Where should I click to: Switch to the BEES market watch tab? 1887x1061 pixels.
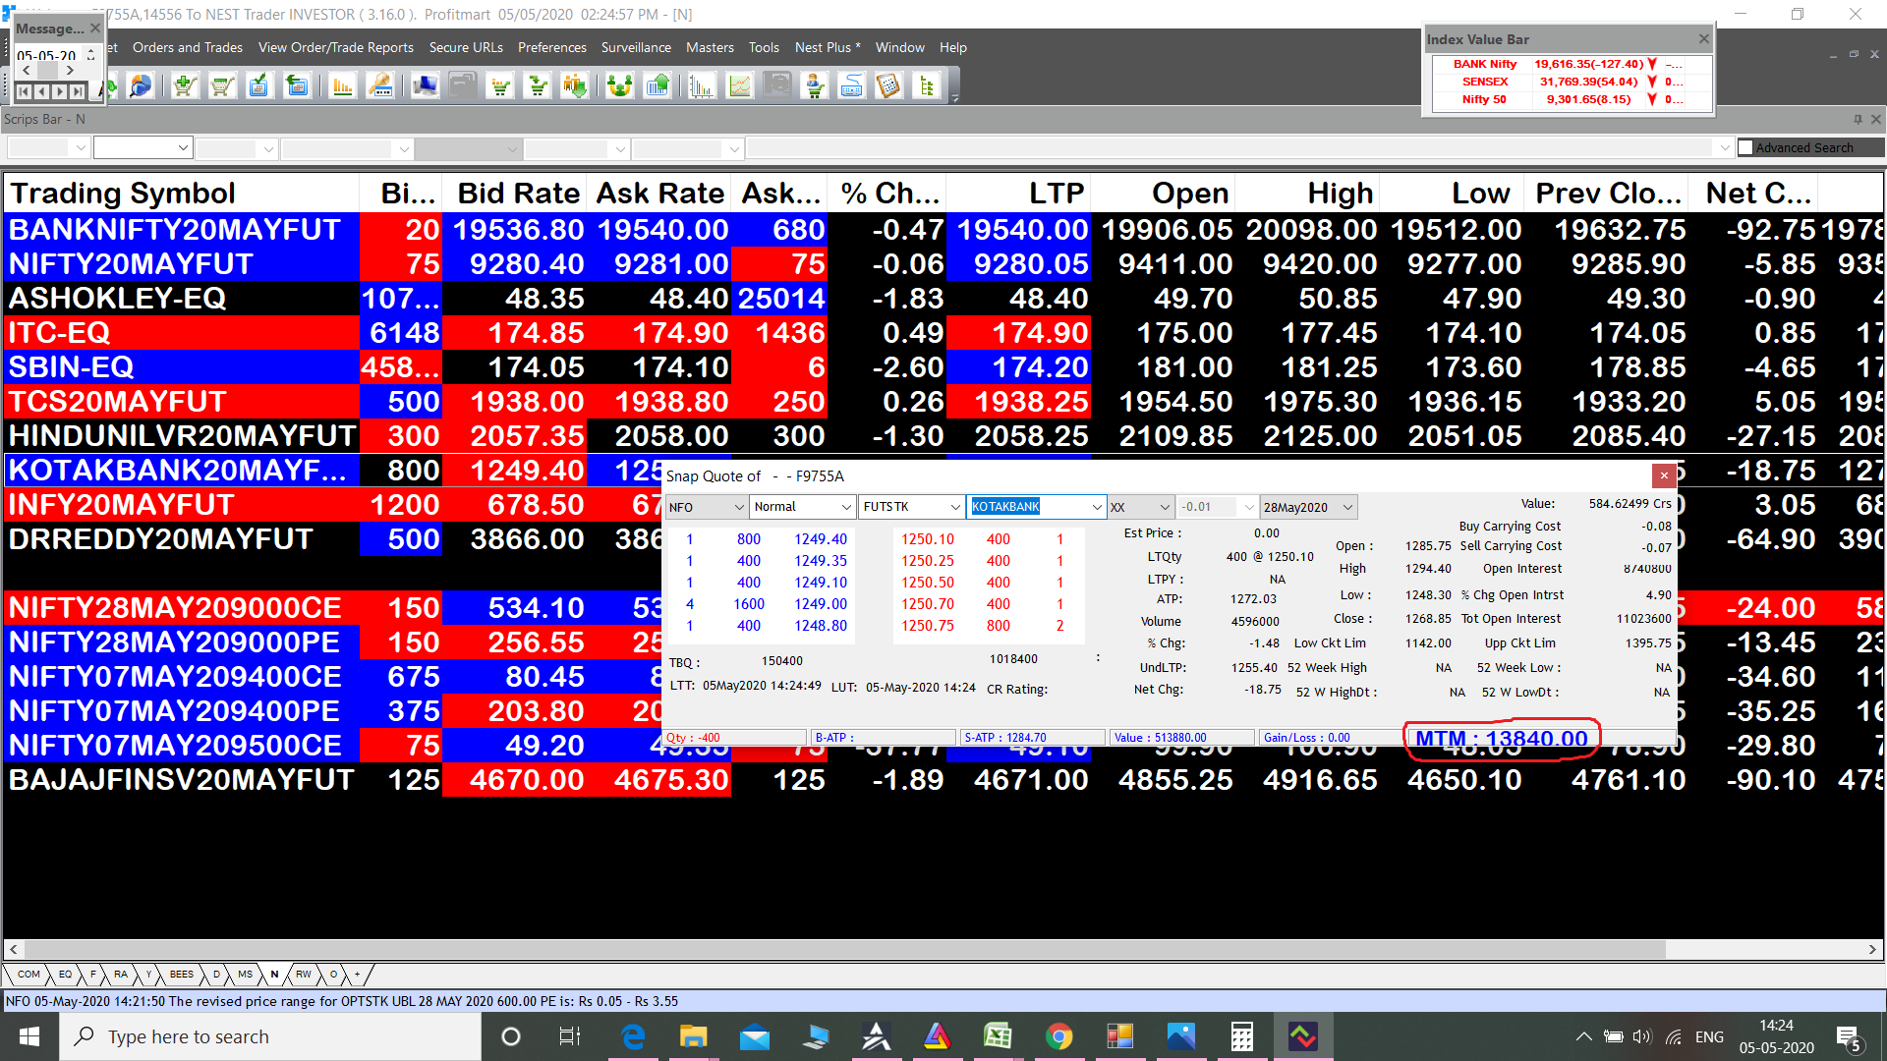click(x=182, y=975)
